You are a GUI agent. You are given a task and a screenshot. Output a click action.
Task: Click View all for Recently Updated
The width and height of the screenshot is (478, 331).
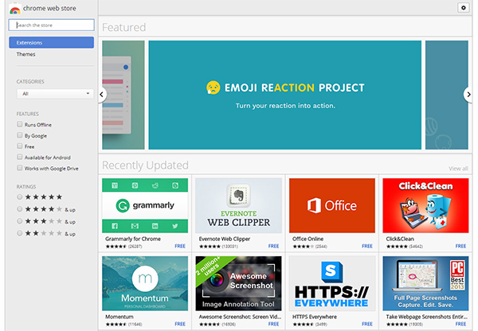click(458, 169)
